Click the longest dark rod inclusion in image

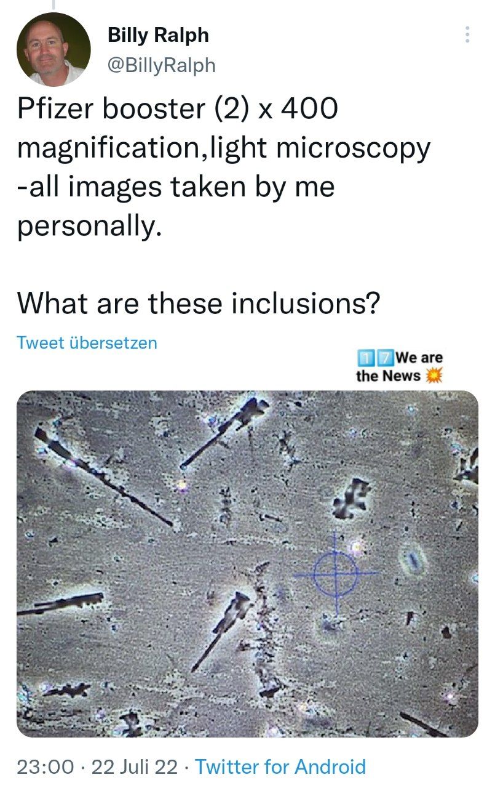[103, 478]
